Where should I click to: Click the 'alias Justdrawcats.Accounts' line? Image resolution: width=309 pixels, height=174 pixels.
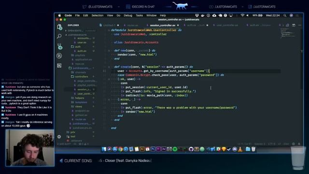click(x=136, y=43)
